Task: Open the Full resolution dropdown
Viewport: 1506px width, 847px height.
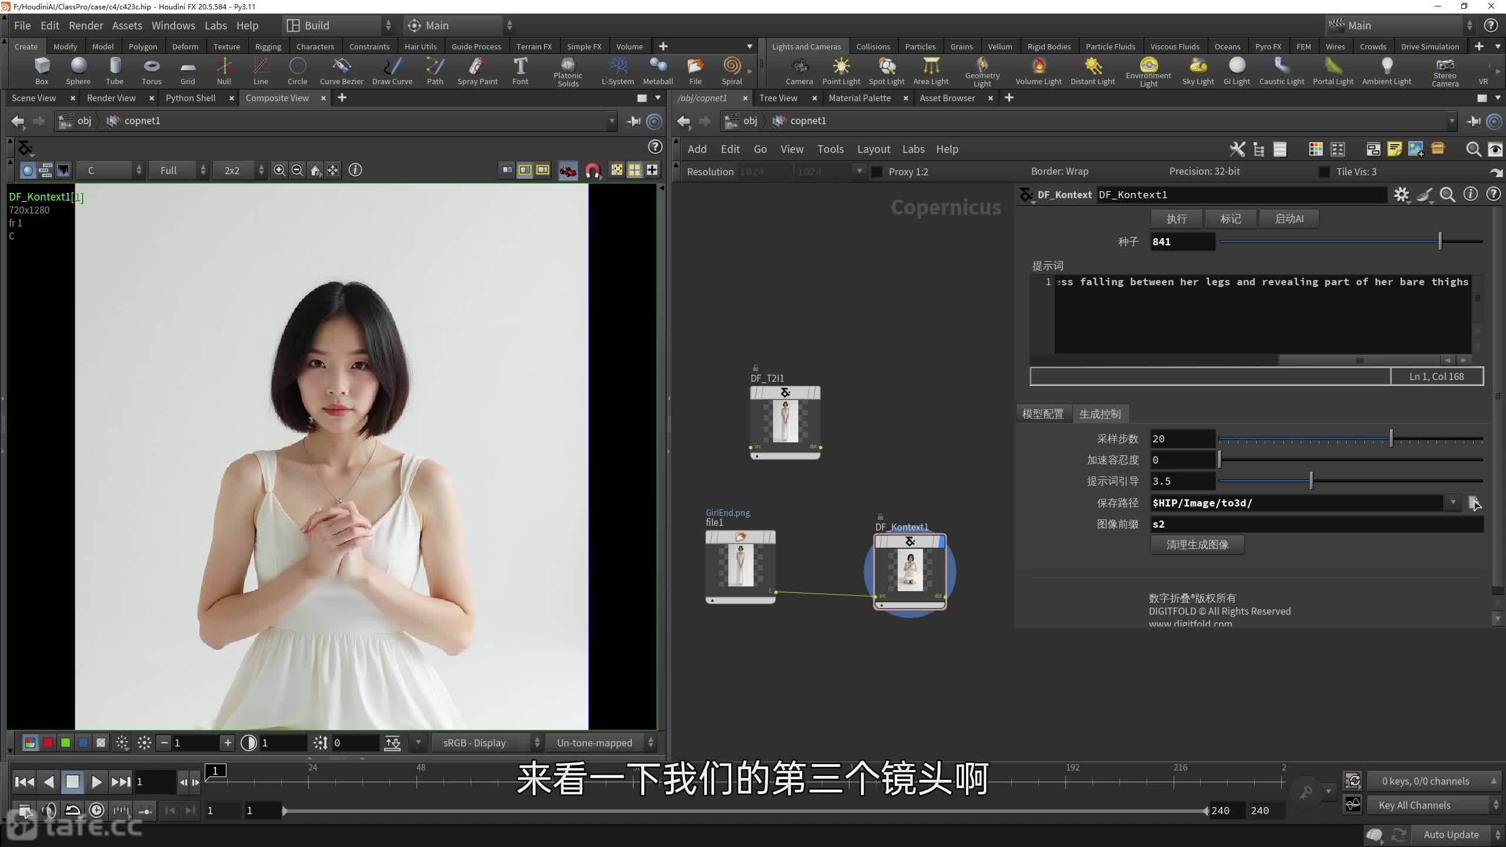Action: coord(178,171)
